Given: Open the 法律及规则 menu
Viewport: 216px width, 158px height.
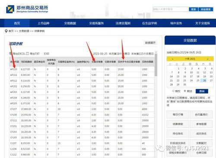Looking at the screenshot, I should pos(123,23).
